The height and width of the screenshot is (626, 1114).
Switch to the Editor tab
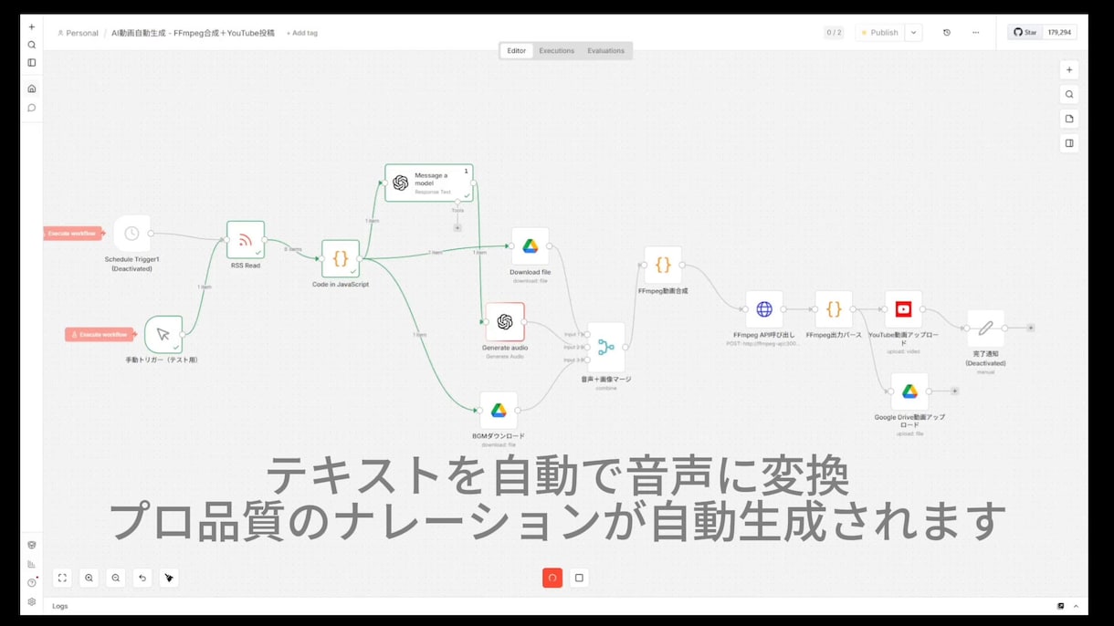pos(517,51)
